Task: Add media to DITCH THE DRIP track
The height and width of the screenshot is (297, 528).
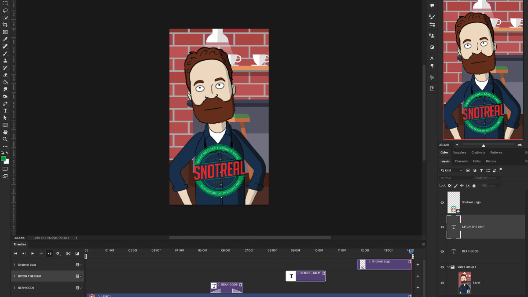Action: point(418,276)
